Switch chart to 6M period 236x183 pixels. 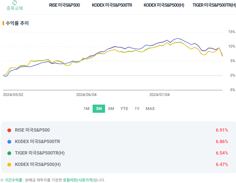(111, 109)
